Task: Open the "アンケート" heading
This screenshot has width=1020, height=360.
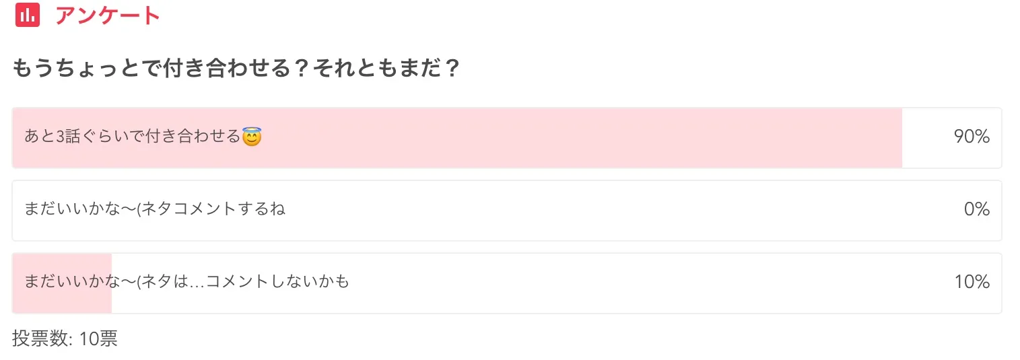Action: pyautogui.click(x=108, y=15)
